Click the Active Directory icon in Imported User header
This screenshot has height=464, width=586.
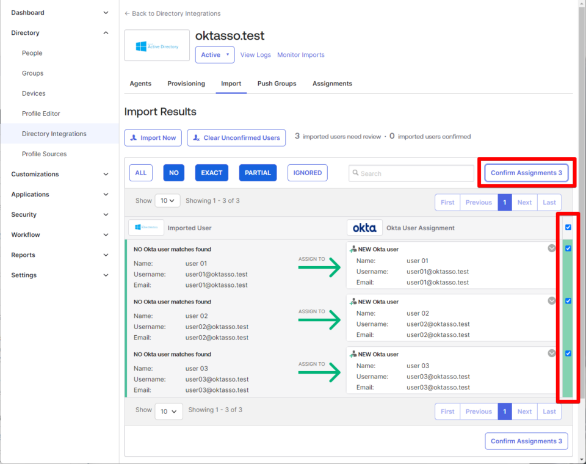145,227
